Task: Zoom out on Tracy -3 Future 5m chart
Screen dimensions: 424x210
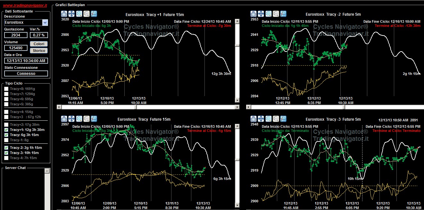Action: tap(276, 119)
